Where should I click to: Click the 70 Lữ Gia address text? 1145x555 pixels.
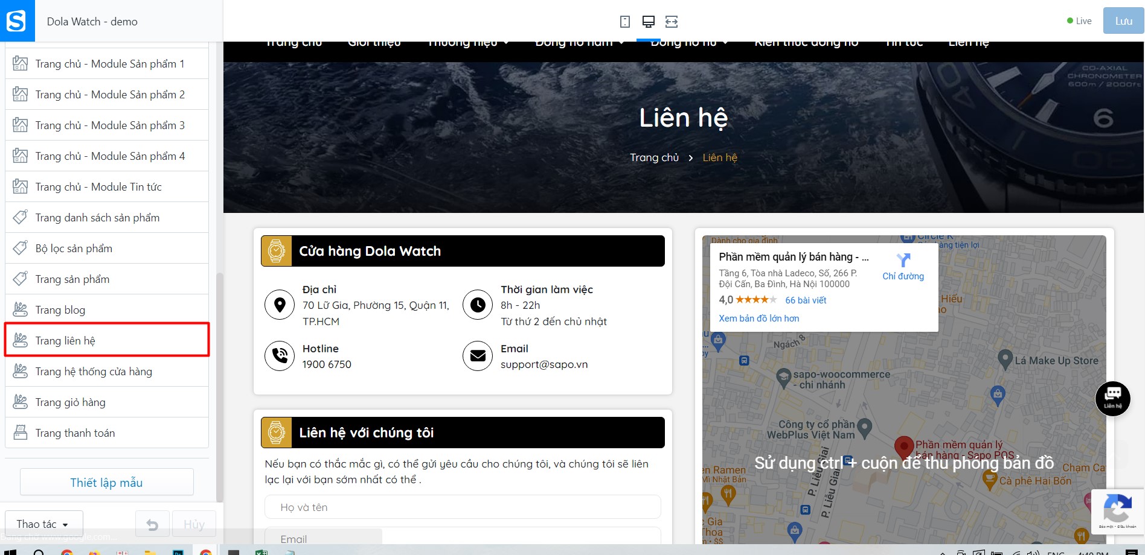[376, 313]
